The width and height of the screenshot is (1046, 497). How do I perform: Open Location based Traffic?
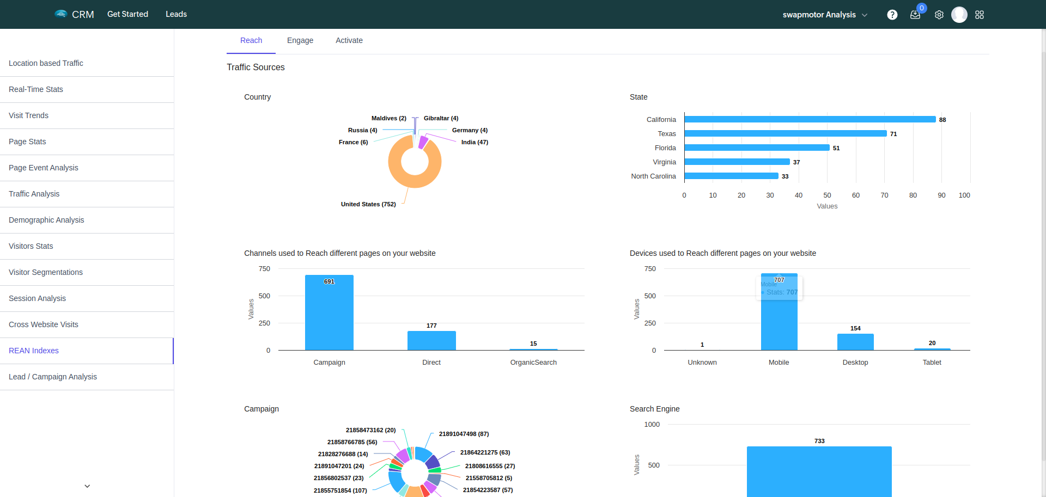pos(87,63)
